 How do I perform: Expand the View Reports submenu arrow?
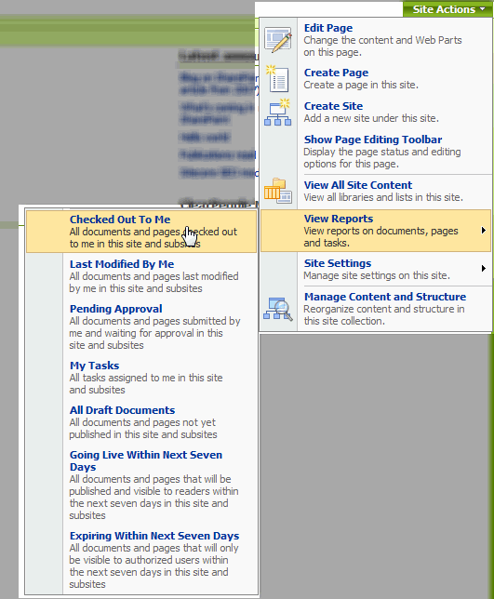484,231
